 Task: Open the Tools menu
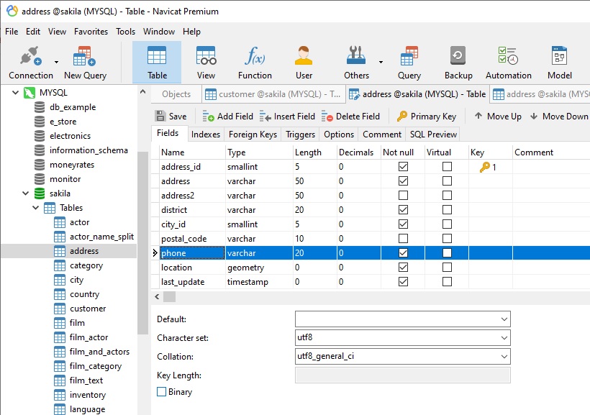[125, 31]
